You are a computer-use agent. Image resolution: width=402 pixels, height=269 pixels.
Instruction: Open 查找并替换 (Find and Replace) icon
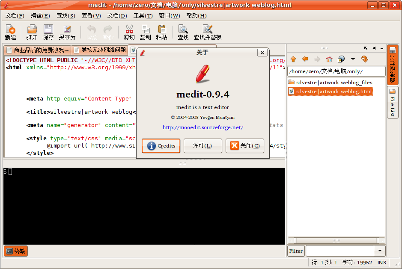tap(208, 32)
